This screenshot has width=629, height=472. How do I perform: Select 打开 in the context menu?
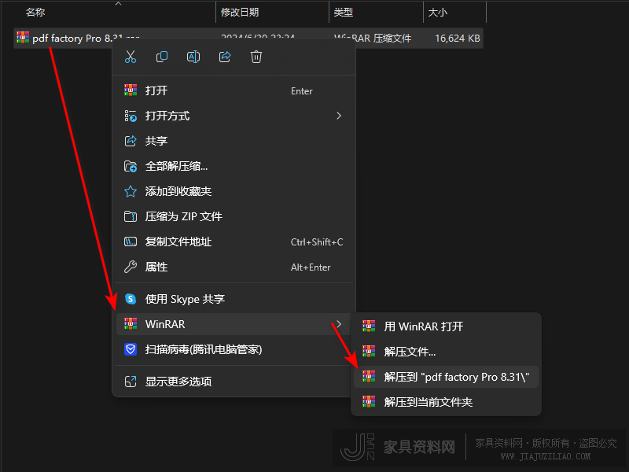tap(234, 90)
